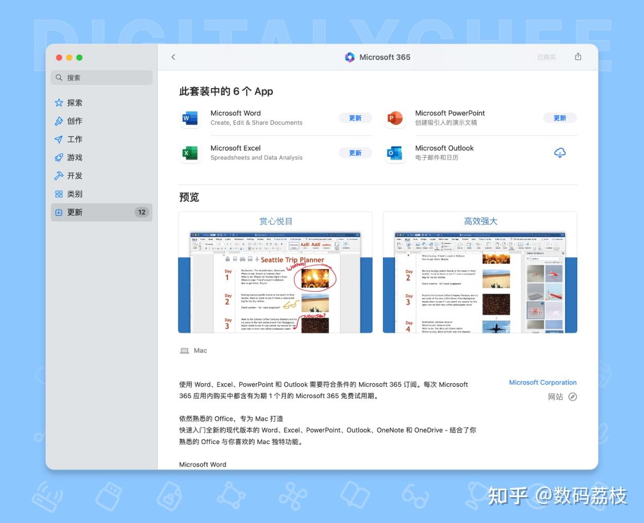
Task: Select the 工作 paper plane icon
Action: 59,139
